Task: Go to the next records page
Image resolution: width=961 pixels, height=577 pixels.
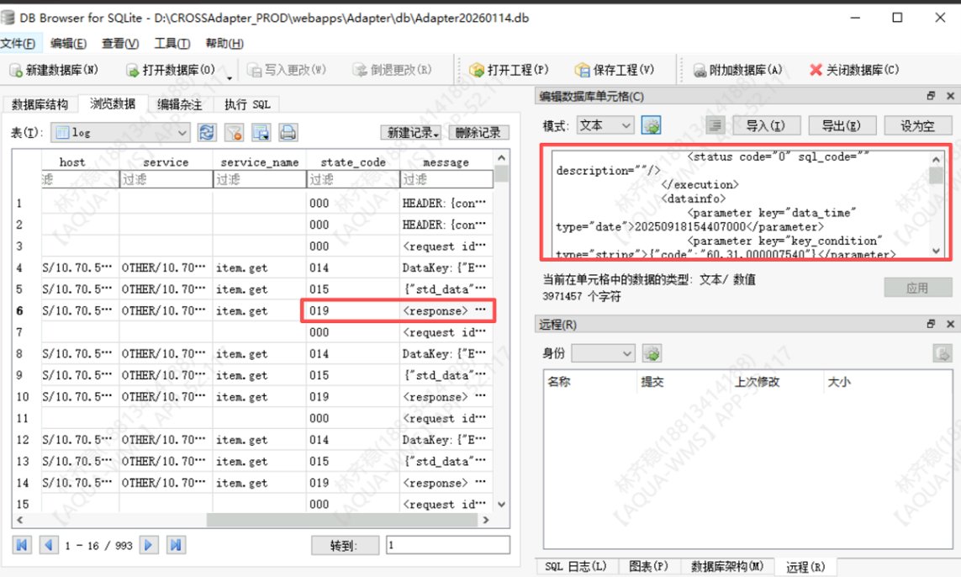Action: [x=149, y=545]
